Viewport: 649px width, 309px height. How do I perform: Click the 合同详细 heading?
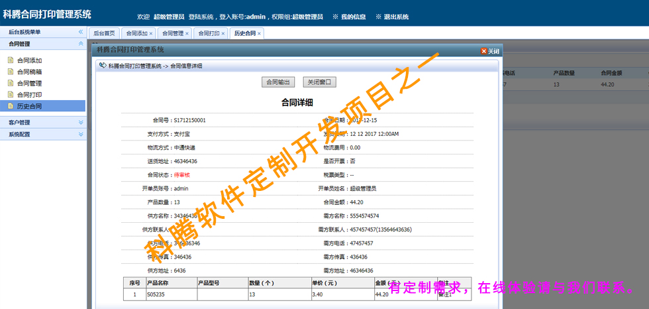click(297, 103)
